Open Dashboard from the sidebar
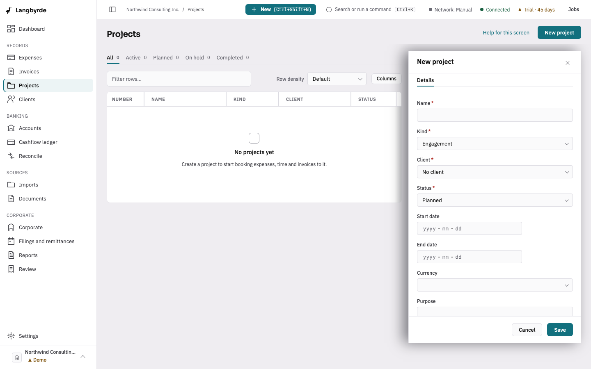The height and width of the screenshot is (369, 591). (x=48, y=29)
